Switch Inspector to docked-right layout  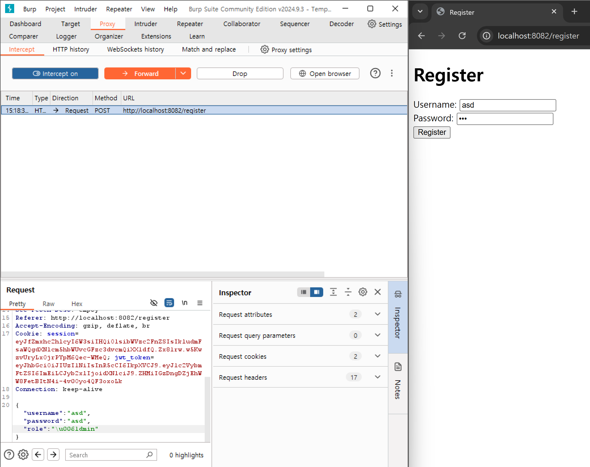tap(317, 292)
